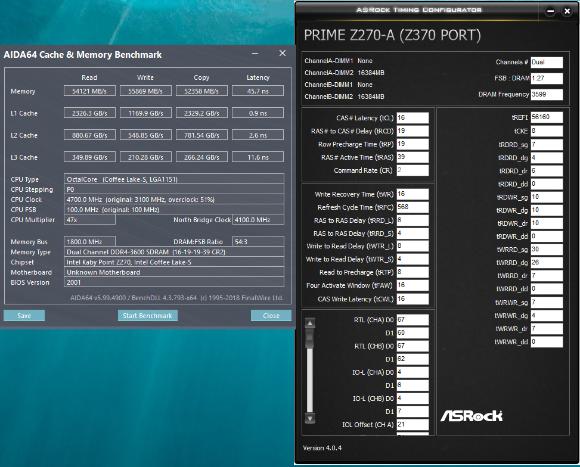Click the Memory Copy result 52358 MB/s

click(x=201, y=91)
